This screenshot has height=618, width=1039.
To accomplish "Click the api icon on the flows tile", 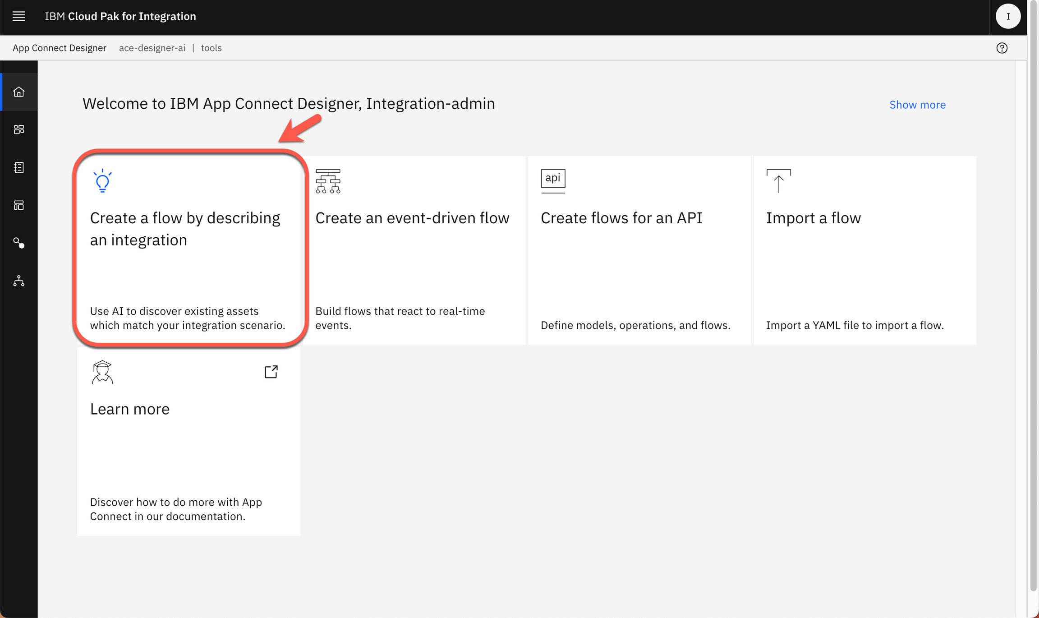I will tap(552, 180).
